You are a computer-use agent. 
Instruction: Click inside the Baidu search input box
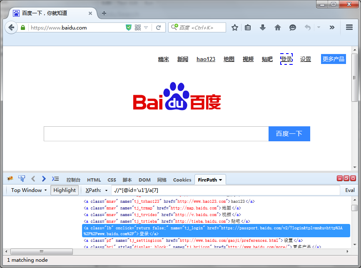click(x=156, y=134)
